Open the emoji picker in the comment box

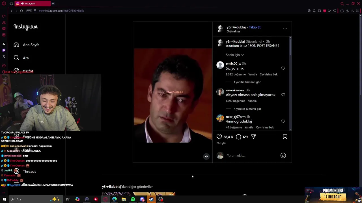tap(283, 155)
